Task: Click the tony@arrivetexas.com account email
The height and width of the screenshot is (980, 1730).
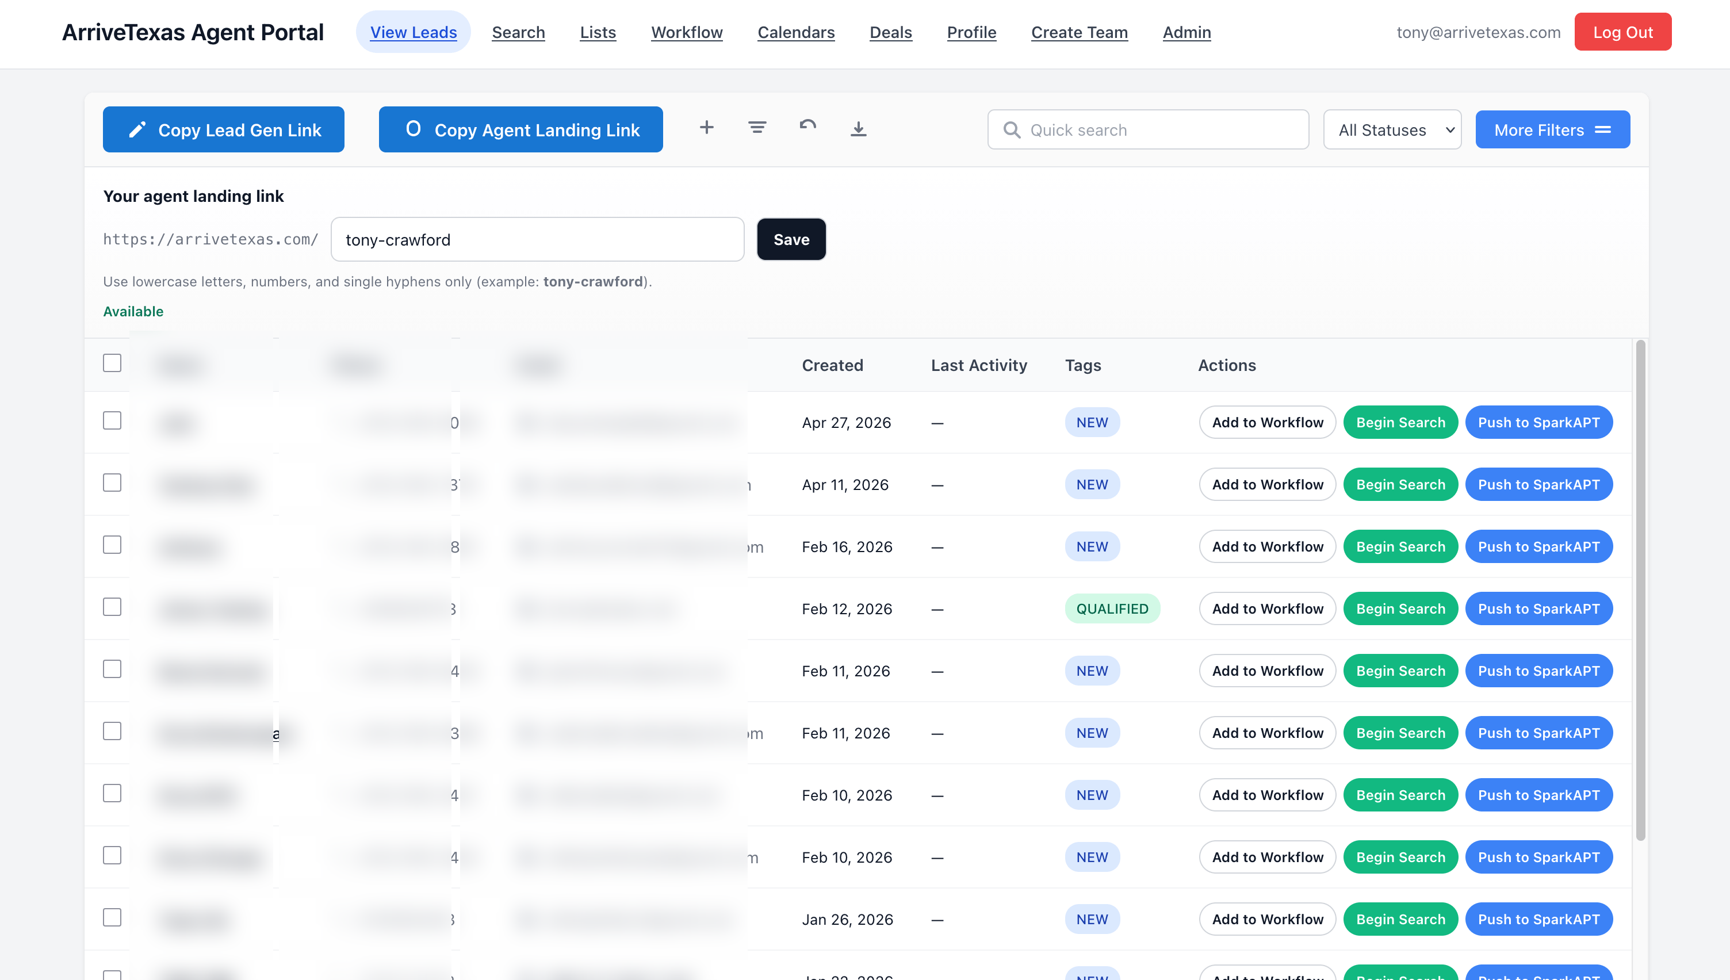Action: click(x=1478, y=32)
